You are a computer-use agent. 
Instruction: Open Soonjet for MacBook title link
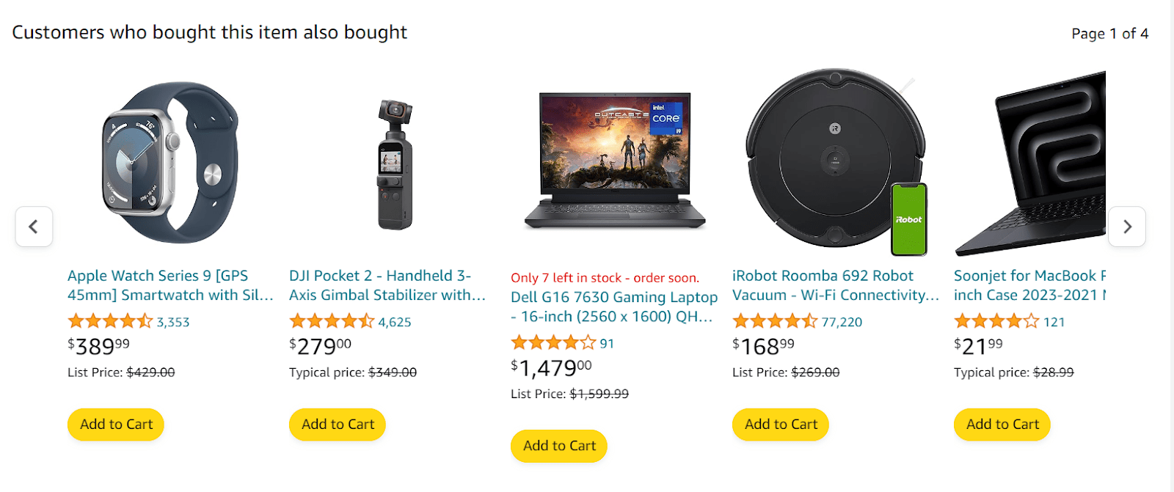(x=1029, y=285)
